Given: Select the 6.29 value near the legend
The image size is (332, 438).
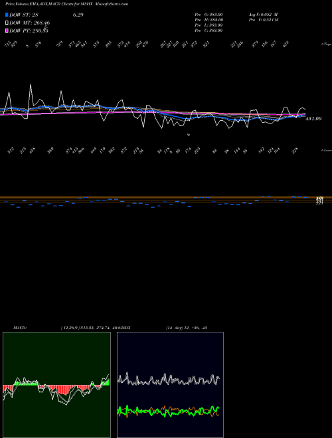Looking at the screenshot, I should [x=78, y=15].
